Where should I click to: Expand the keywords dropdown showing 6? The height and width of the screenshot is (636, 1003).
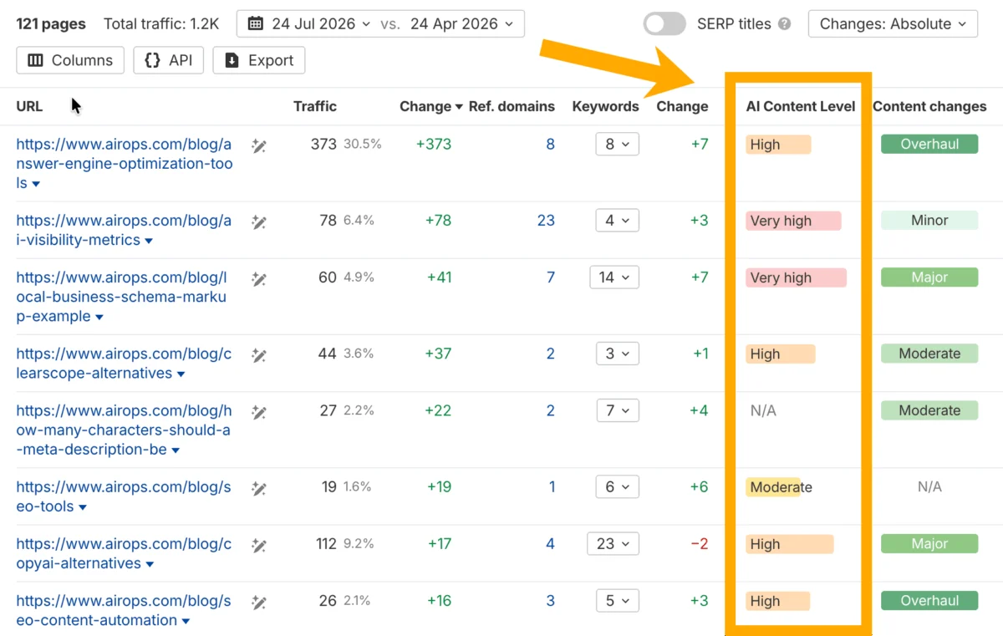coord(618,486)
